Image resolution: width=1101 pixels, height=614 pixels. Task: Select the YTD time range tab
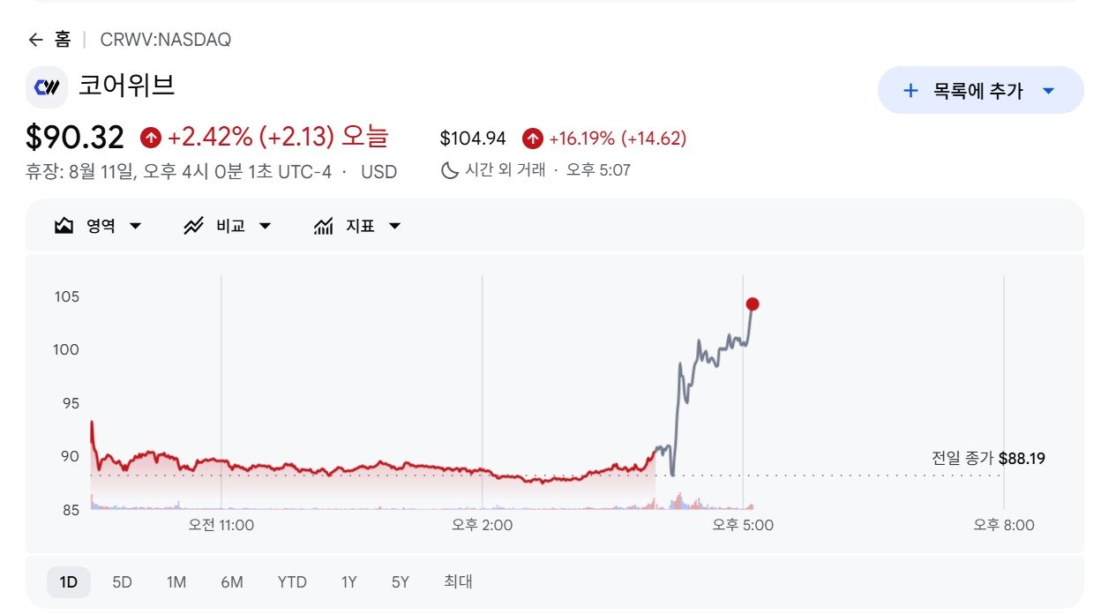click(292, 582)
